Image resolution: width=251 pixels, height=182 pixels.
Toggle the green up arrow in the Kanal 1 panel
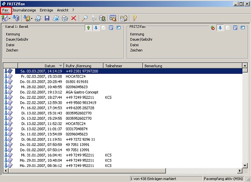pyautogui.click(x=88, y=28)
